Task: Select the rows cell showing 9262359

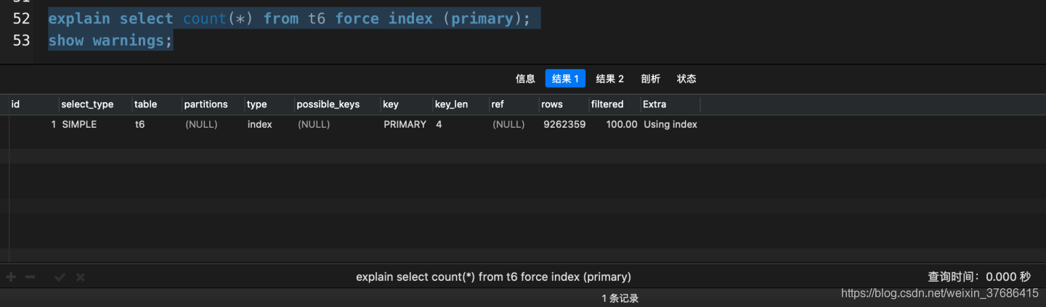Action: pos(564,125)
